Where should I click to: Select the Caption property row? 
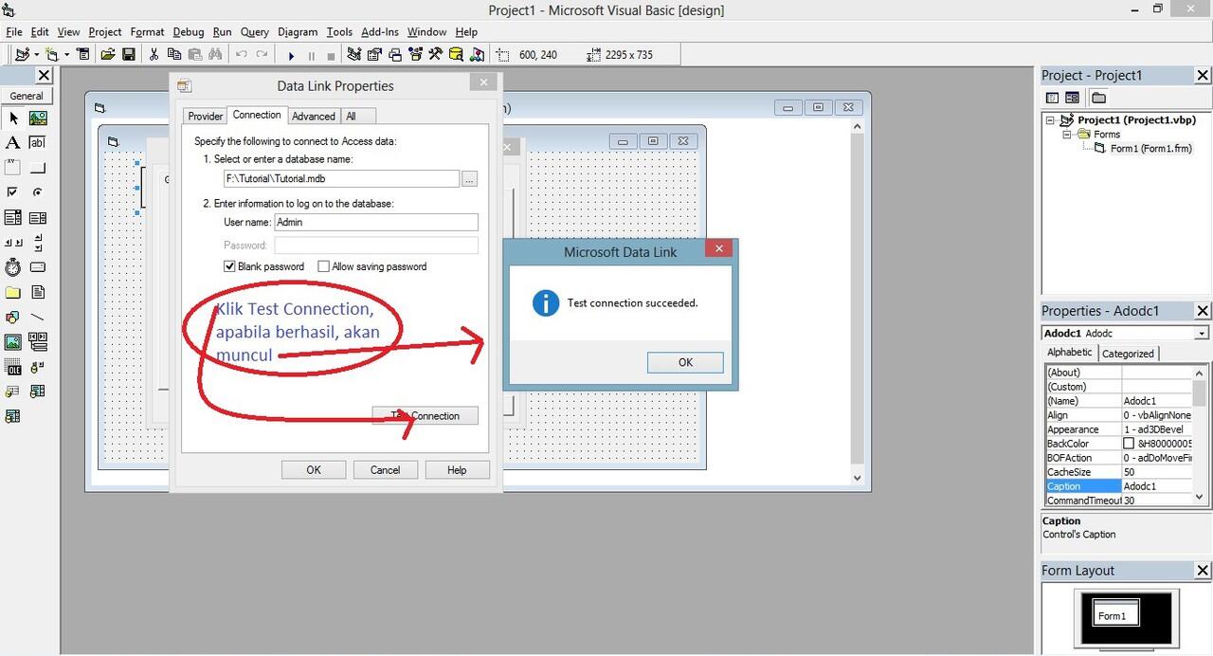(1117, 486)
